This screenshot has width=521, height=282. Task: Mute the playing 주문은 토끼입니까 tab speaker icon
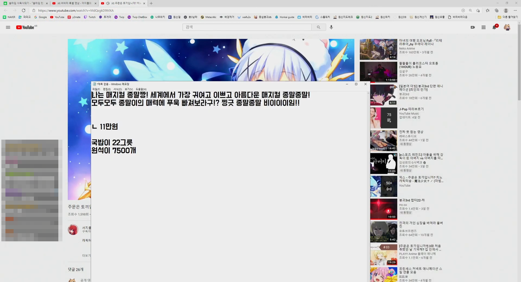pos(108,3)
